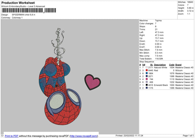This screenshot has width=195, height=138.
Task: Click the N# column header
Action: [144, 65]
